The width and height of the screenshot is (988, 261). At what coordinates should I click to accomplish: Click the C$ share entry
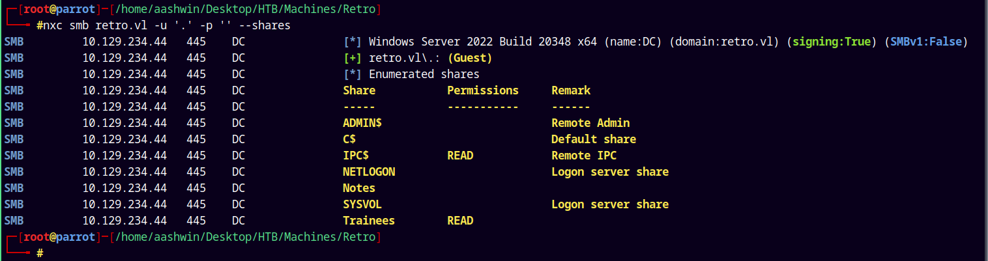349,139
